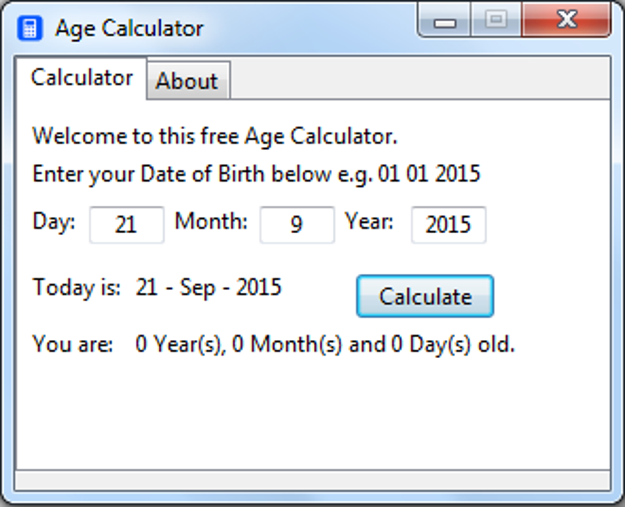Close the Age Calculator window
625x507 pixels.
tap(564, 19)
